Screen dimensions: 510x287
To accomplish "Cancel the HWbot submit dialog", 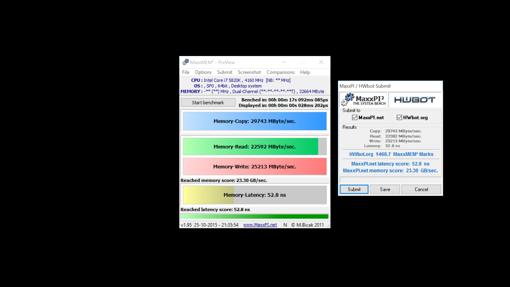I will pos(421,189).
